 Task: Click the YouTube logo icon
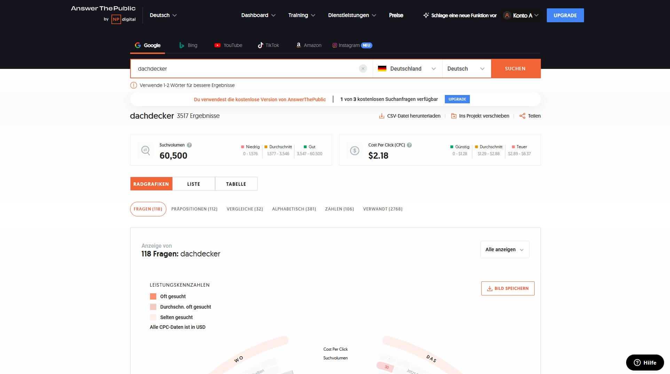[218, 45]
